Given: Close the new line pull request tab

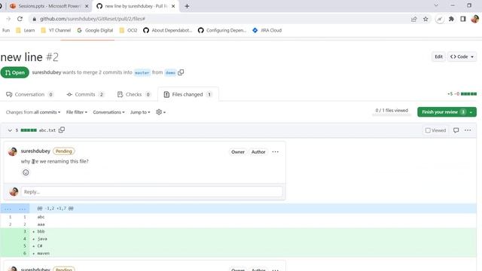Looking at the screenshot, I should (173, 6).
